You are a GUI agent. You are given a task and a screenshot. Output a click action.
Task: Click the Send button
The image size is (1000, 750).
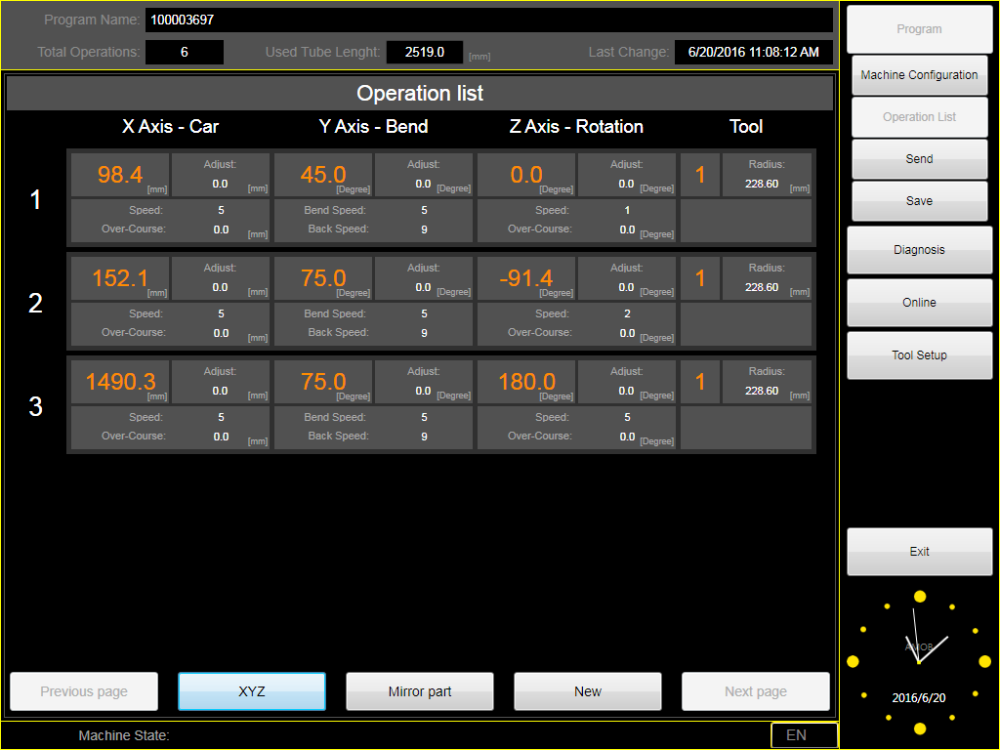919,159
